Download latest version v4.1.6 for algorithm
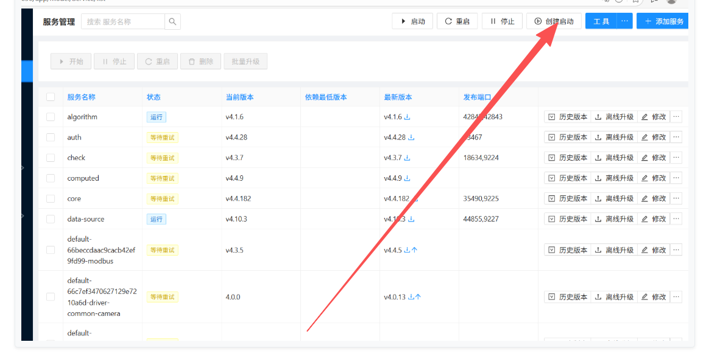Image resolution: width=720 pixels, height=356 pixels. click(x=408, y=117)
